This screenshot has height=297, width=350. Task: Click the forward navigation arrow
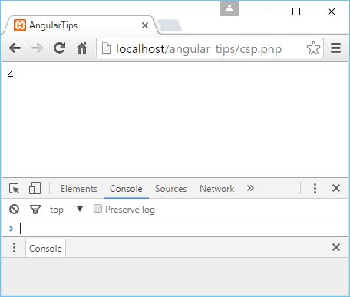pyautogui.click(x=37, y=48)
